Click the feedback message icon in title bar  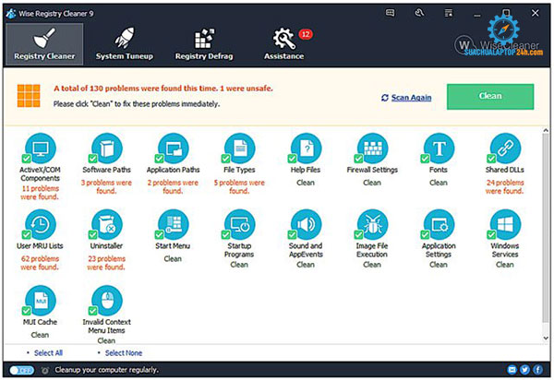click(x=390, y=13)
